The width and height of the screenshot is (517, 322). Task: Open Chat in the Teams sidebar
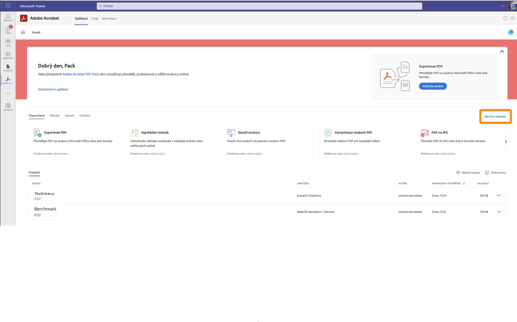click(8, 30)
